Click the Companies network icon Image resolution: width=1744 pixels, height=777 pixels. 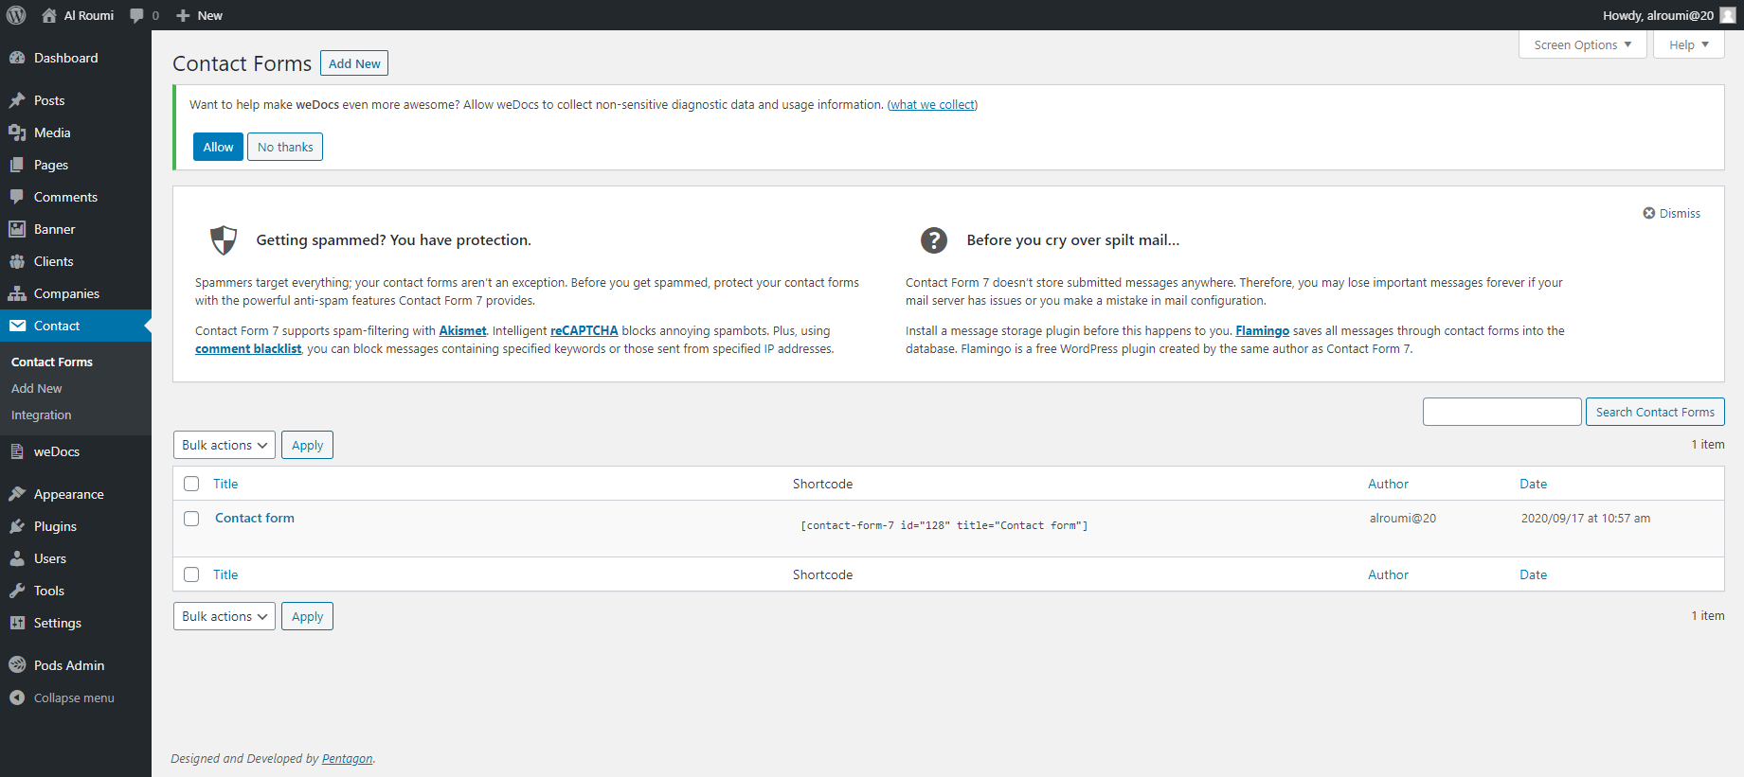click(x=17, y=293)
